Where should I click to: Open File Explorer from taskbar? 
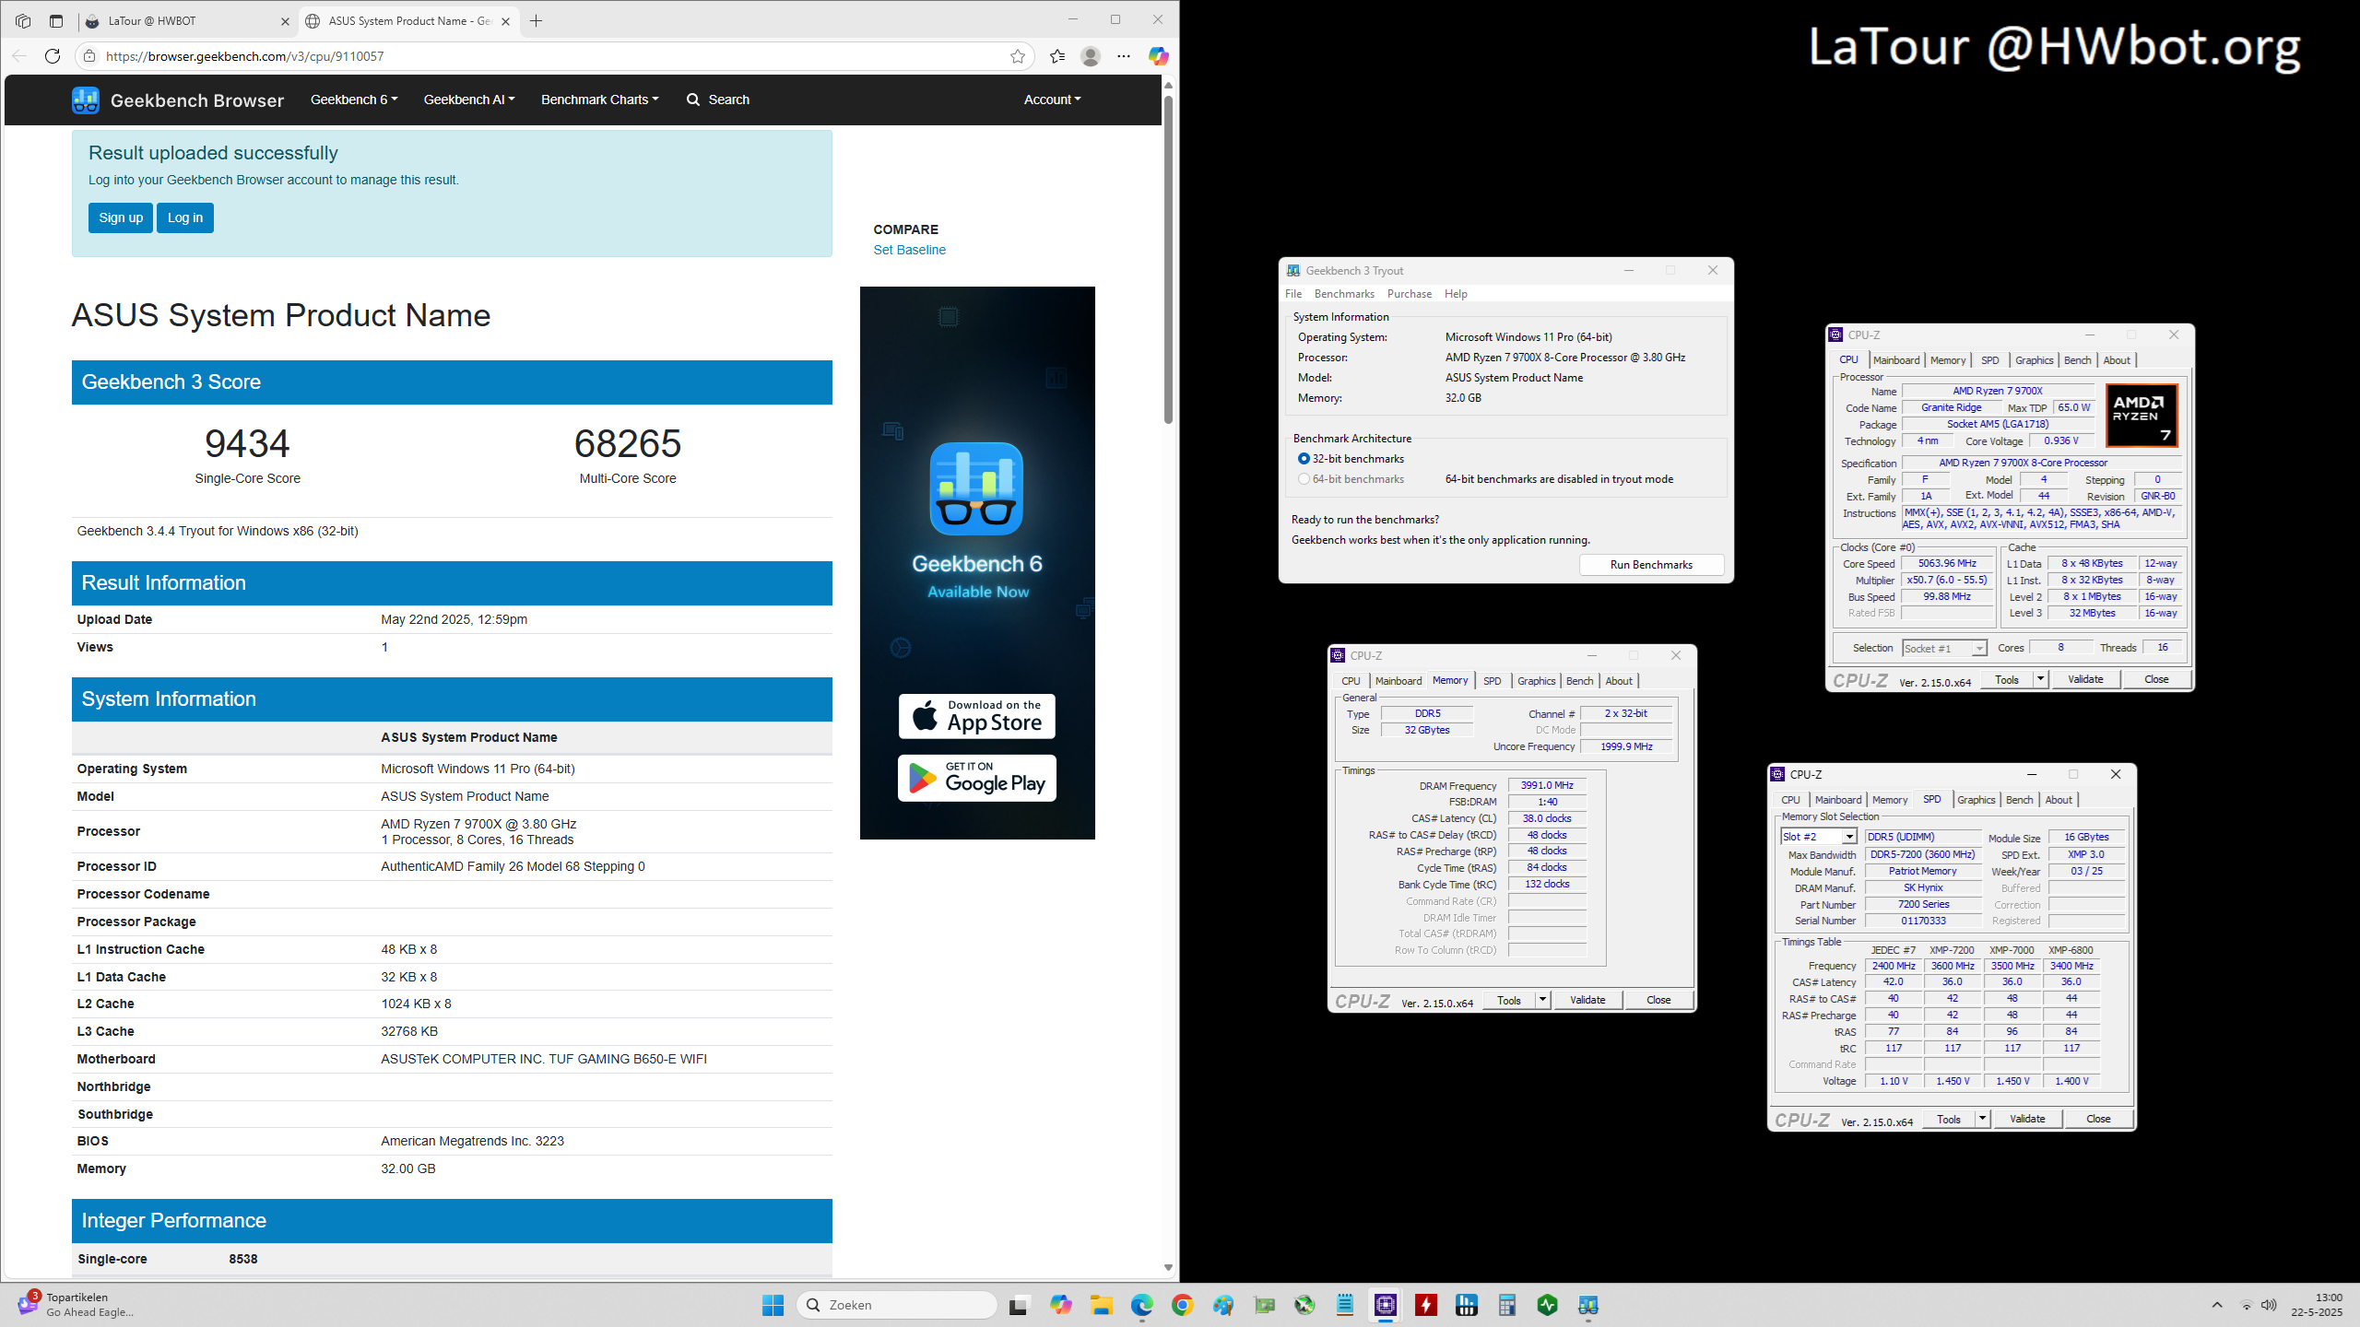pyautogui.click(x=1101, y=1305)
